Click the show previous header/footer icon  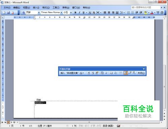click(x=130, y=73)
